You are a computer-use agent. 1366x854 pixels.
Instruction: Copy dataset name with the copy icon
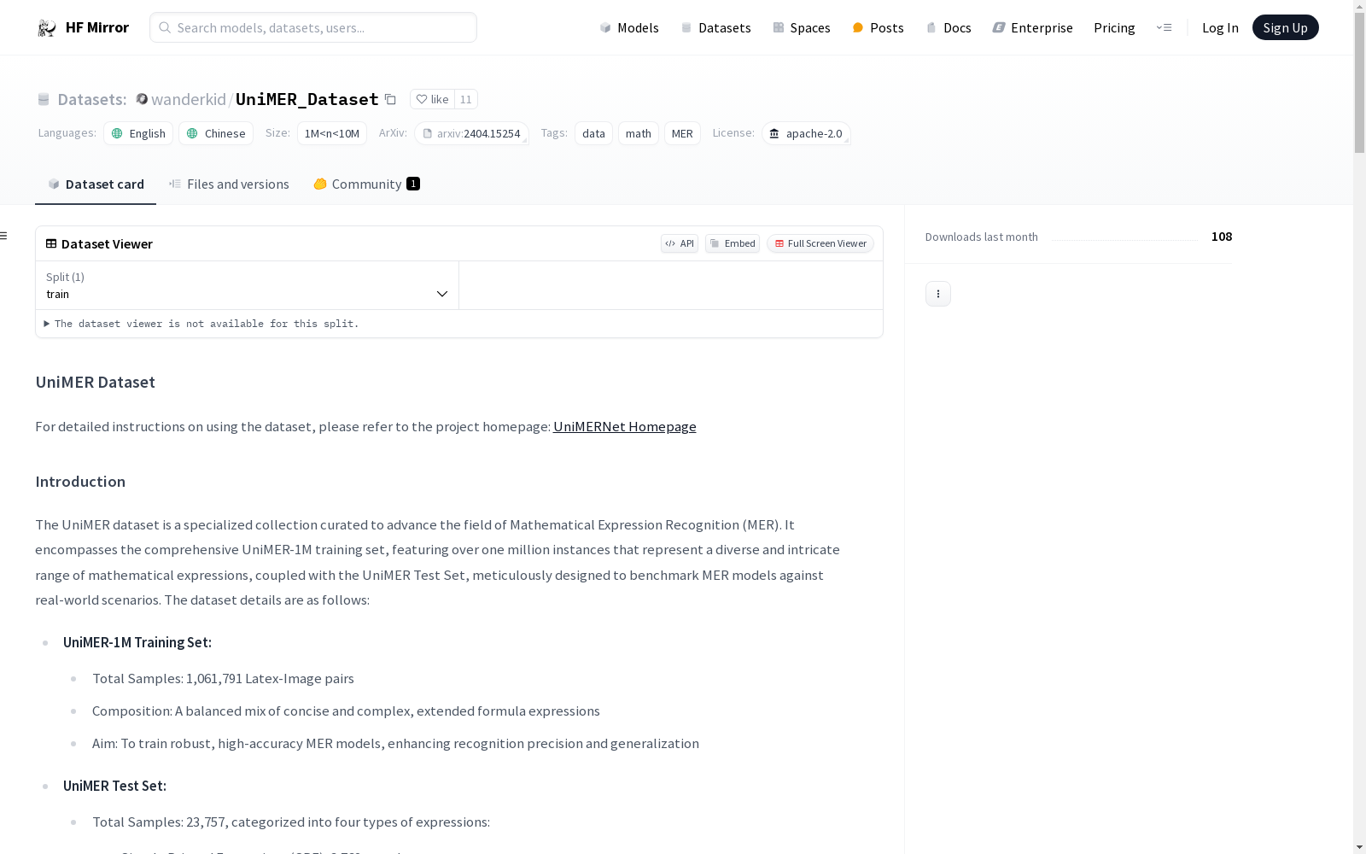pos(390,99)
